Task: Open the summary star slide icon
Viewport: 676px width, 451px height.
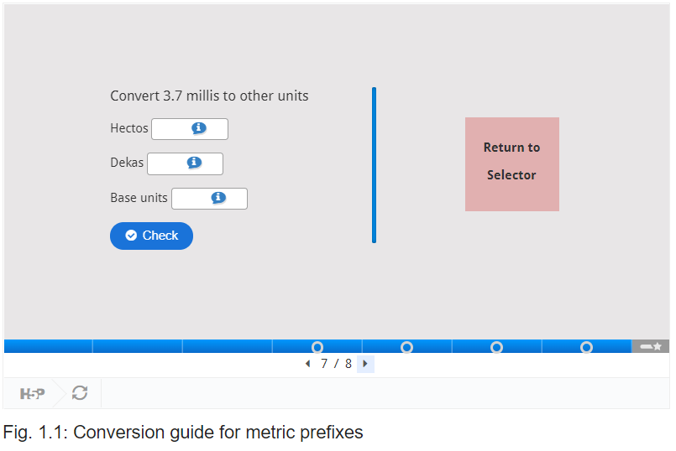Action: pos(651,346)
